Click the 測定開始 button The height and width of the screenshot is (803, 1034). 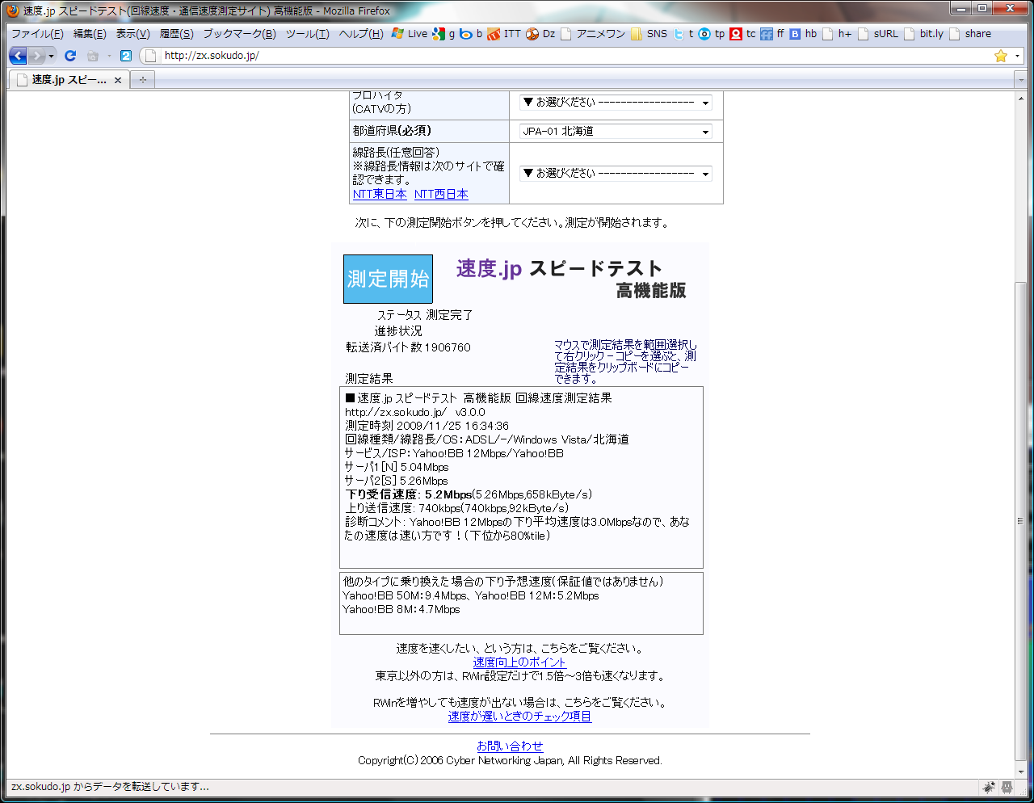pyautogui.click(x=388, y=279)
